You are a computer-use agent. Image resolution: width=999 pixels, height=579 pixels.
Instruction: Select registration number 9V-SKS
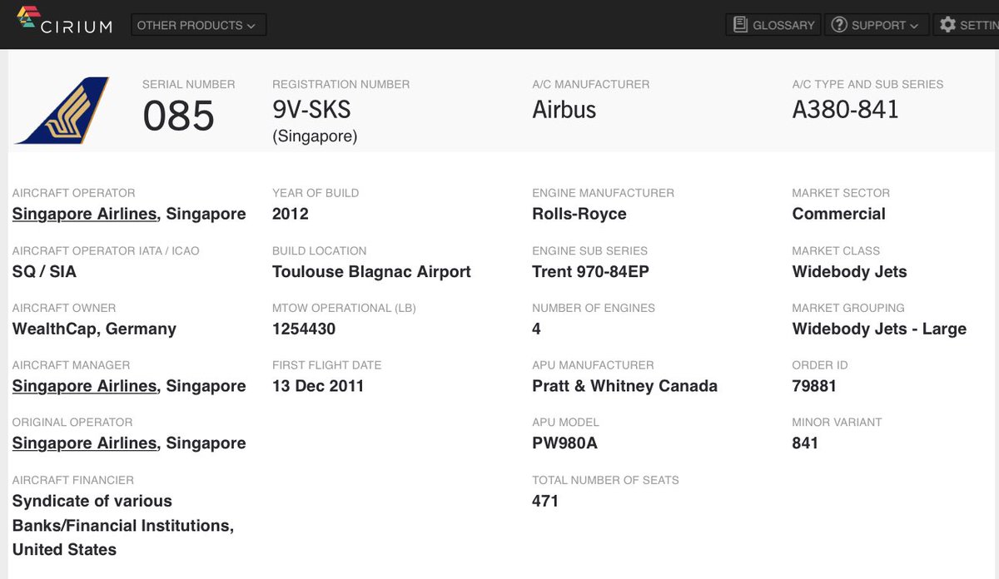tap(312, 109)
